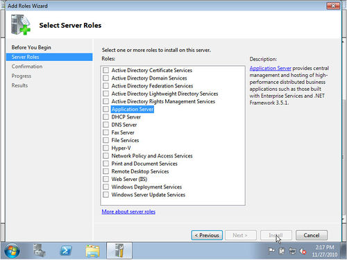Select the Results wizard step
Image resolution: width=347 pixels, height=260 pixels.
(x=19, y=85)
